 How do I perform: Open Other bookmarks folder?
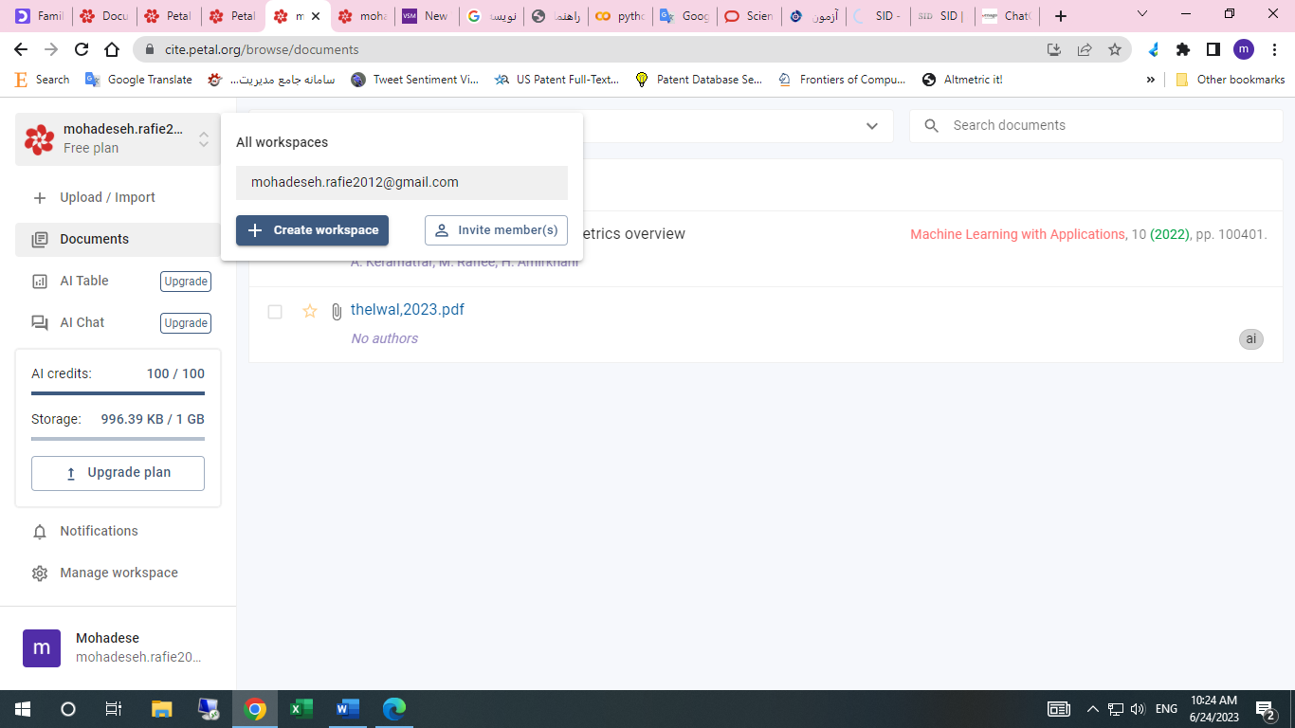tap(1230, 80)
